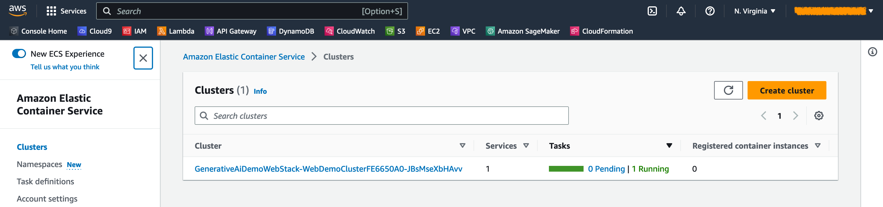This screenshot has width=883, height=207.
Task: Open Namespaces in the sidebar
Action: (x=40, y=164)
